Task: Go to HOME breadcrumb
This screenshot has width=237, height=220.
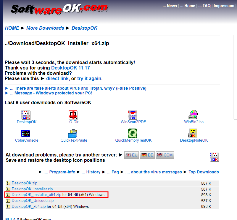Action: click(x=12, y=28)
